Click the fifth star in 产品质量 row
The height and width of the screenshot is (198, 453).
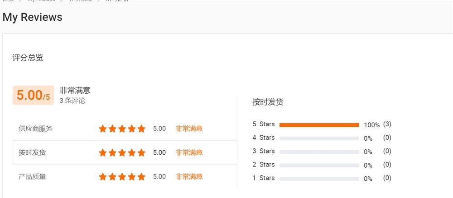pyautogui.click(x=141, y=176)
